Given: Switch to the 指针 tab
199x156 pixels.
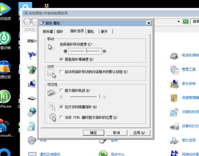Looking at the screenshot, I should click(x=60, y=31).
